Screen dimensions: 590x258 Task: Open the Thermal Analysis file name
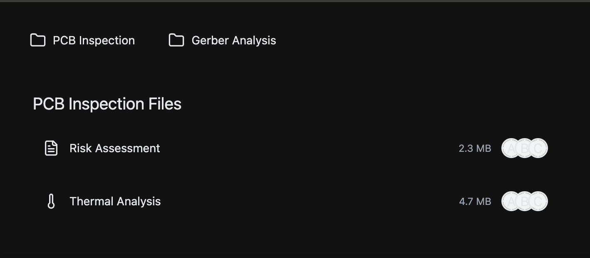[115, 201]
